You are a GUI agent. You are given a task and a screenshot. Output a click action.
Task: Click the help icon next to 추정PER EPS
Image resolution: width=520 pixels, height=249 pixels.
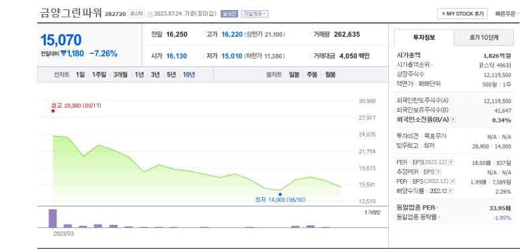click(439, 172)
